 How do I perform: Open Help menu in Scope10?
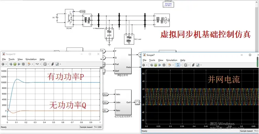(x=42, y=59)
